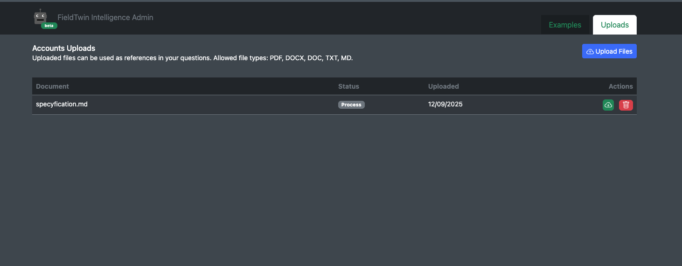Click the robot logo icon
The width and height of the screenshot is (682, 266).
click(x=41, y=17)
